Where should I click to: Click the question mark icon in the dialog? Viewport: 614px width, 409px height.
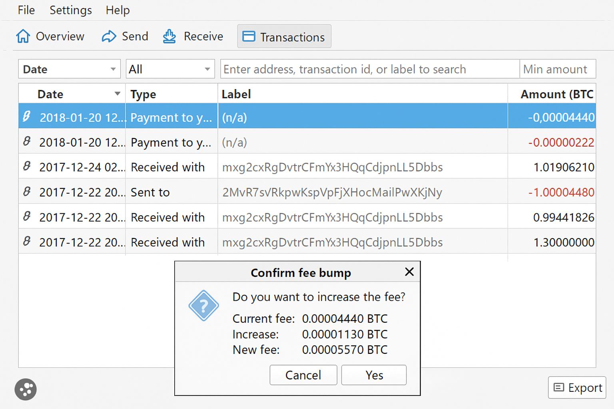[x=203, y=306]
